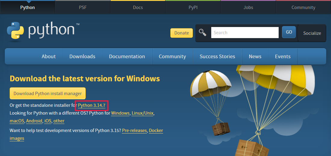Open the Socialize menu
This screenshot has height=156, width=331.
pyautogui.click(x=312, y=33)
